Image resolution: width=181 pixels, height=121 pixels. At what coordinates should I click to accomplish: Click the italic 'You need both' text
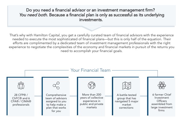[33, 15]
